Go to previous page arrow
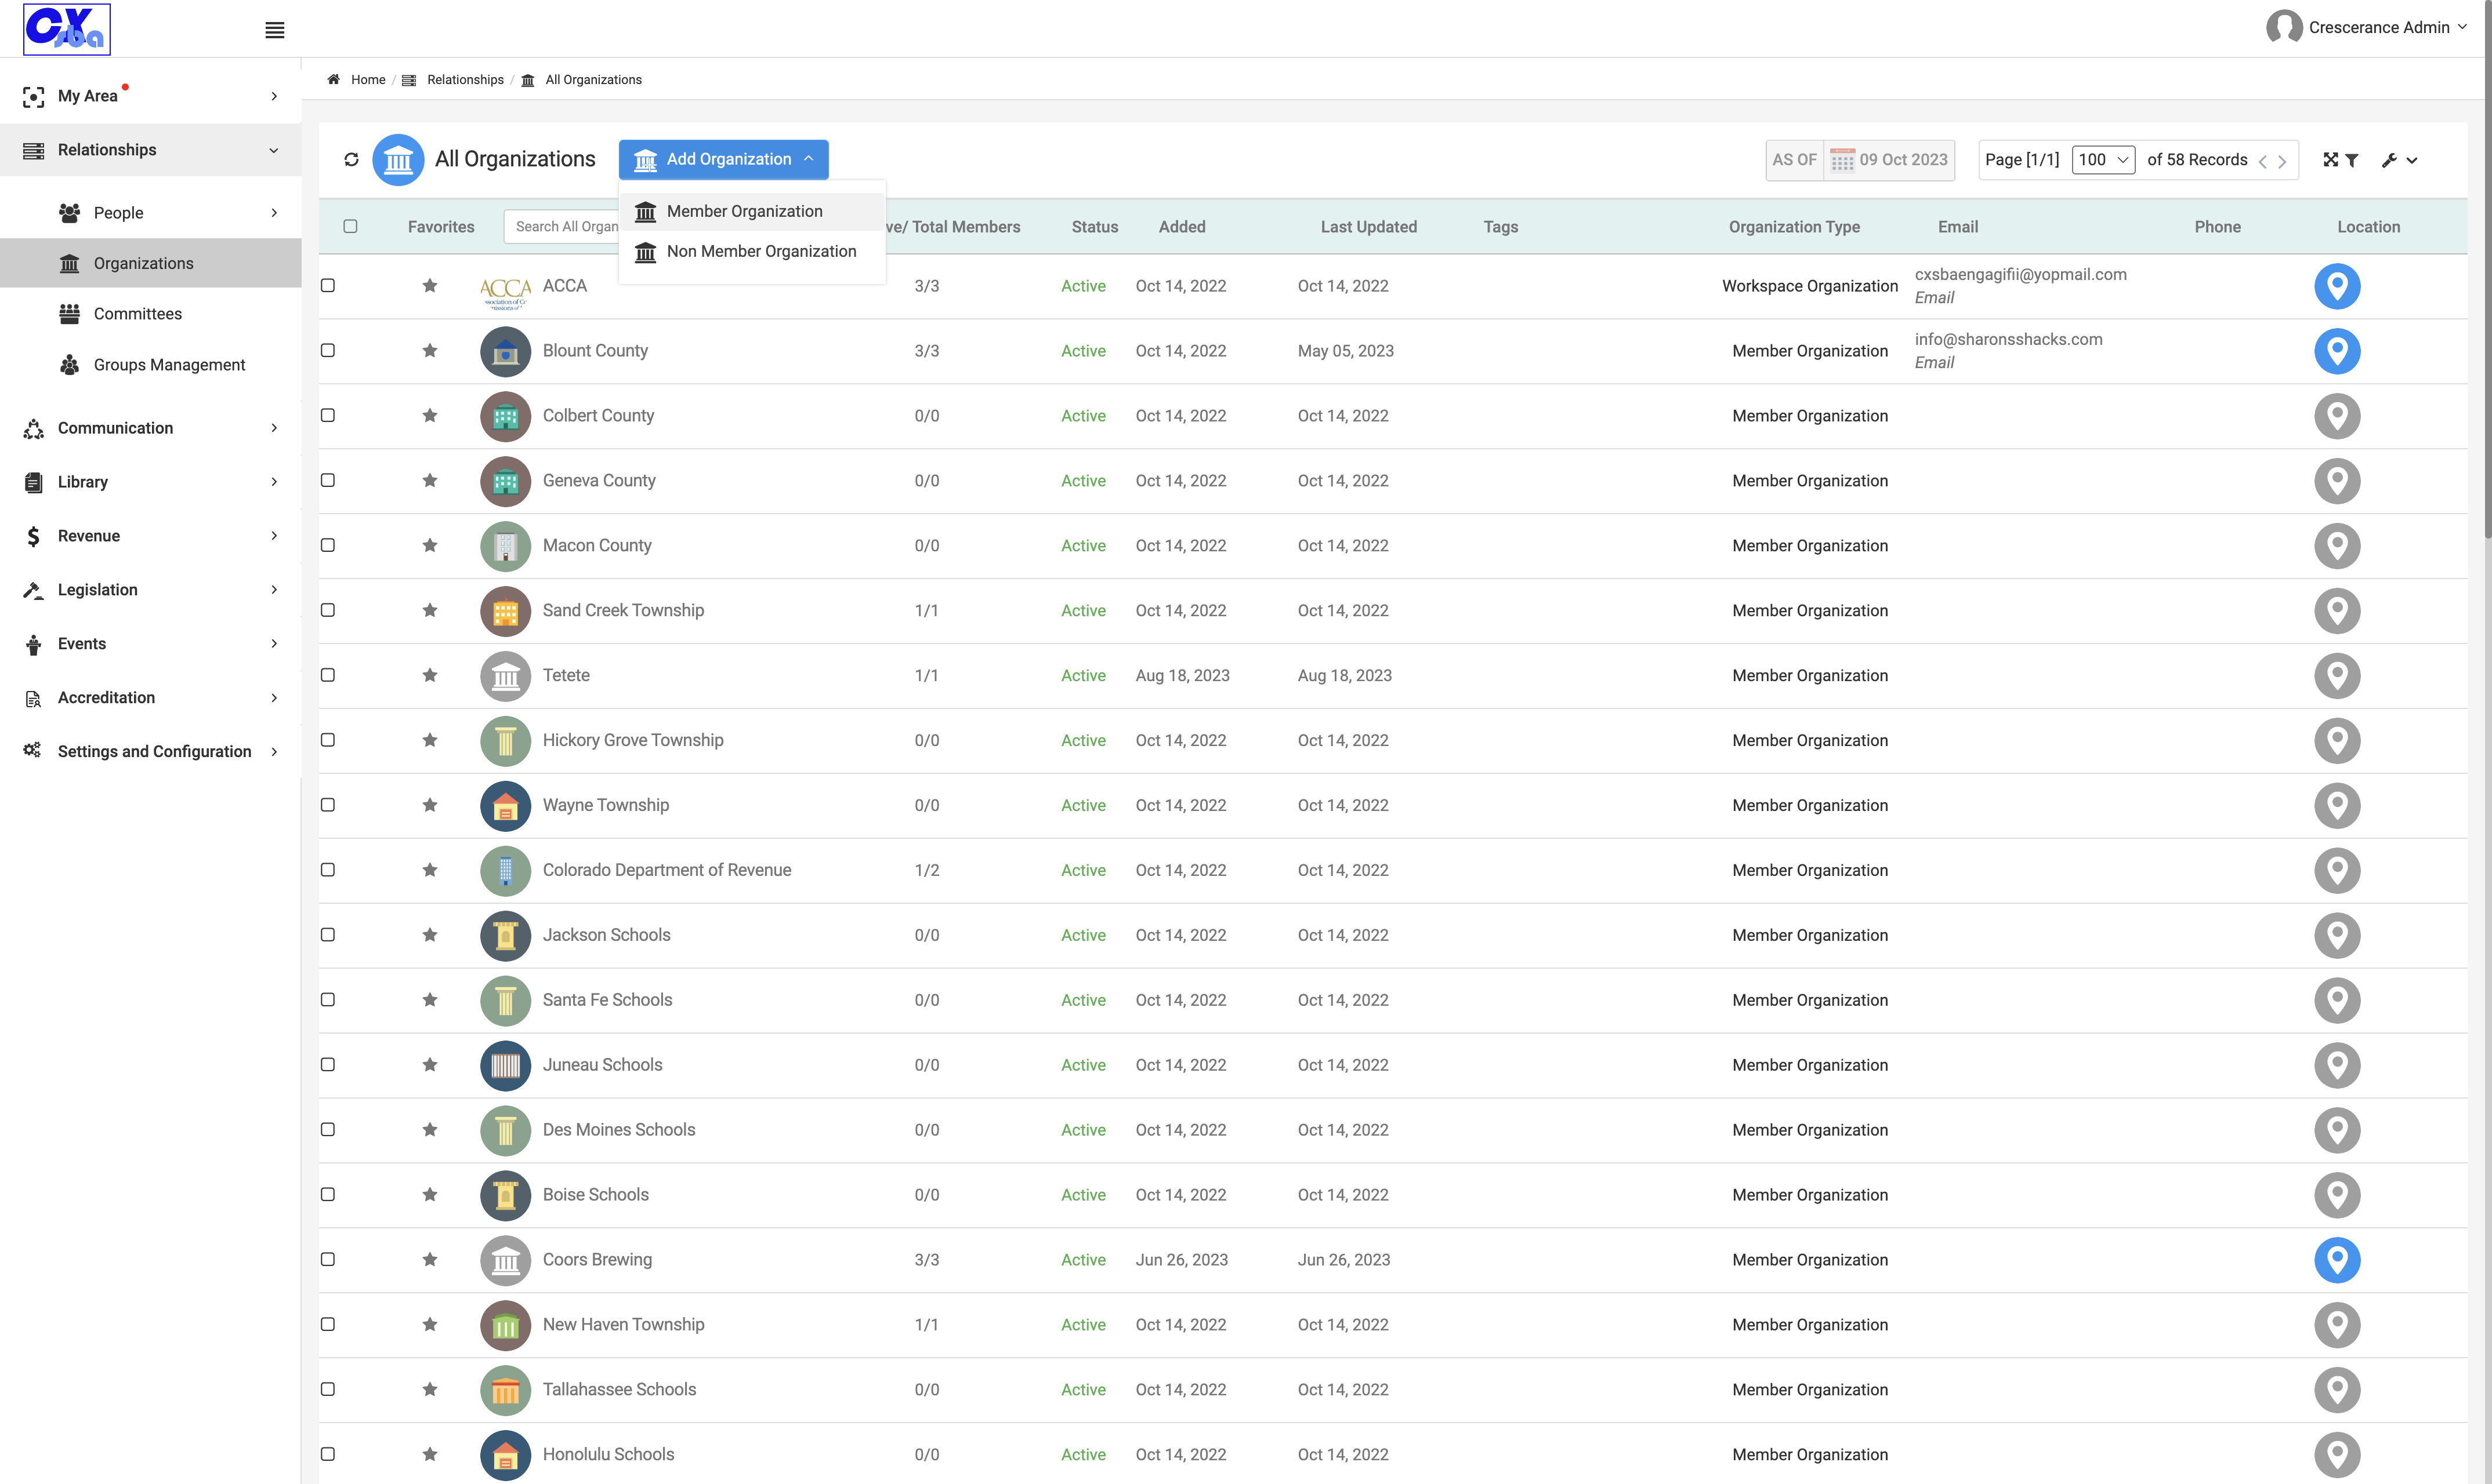2492x1484 pixels. (x=2262, y=161)
